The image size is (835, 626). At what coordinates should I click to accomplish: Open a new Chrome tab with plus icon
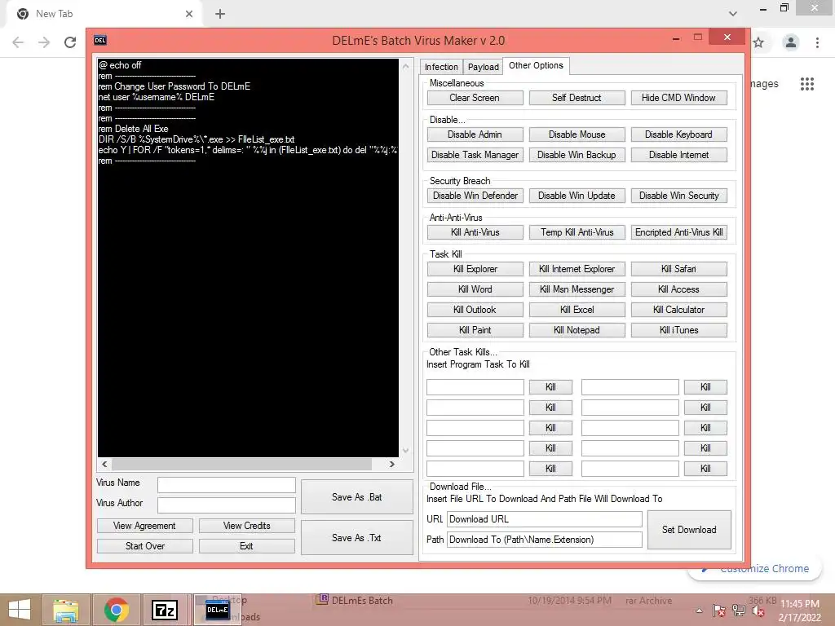pos(220,14)
